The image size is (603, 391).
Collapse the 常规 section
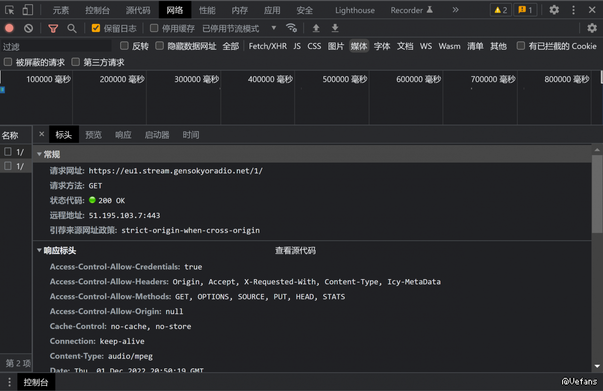point(40,154)
